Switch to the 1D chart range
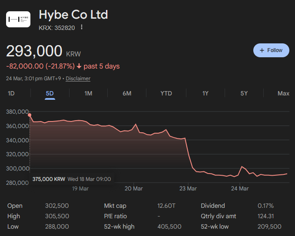Viewport: 295px width, 236px height. pyautogui.click(x=11, y=93)
